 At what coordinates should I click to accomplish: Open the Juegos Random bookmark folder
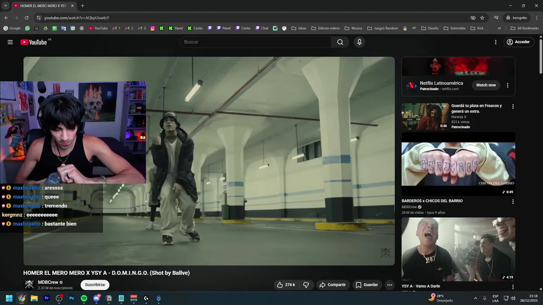click(x=382, y=28)
